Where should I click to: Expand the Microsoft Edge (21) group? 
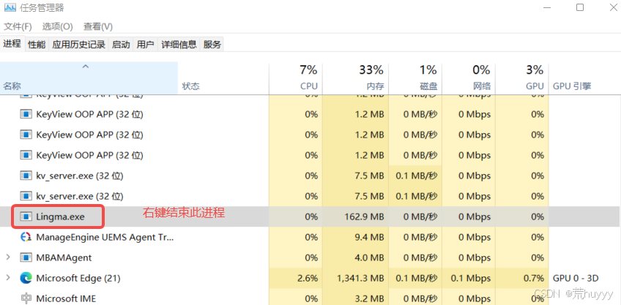8,278
